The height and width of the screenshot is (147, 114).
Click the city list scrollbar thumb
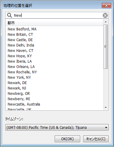click(105, 47)
